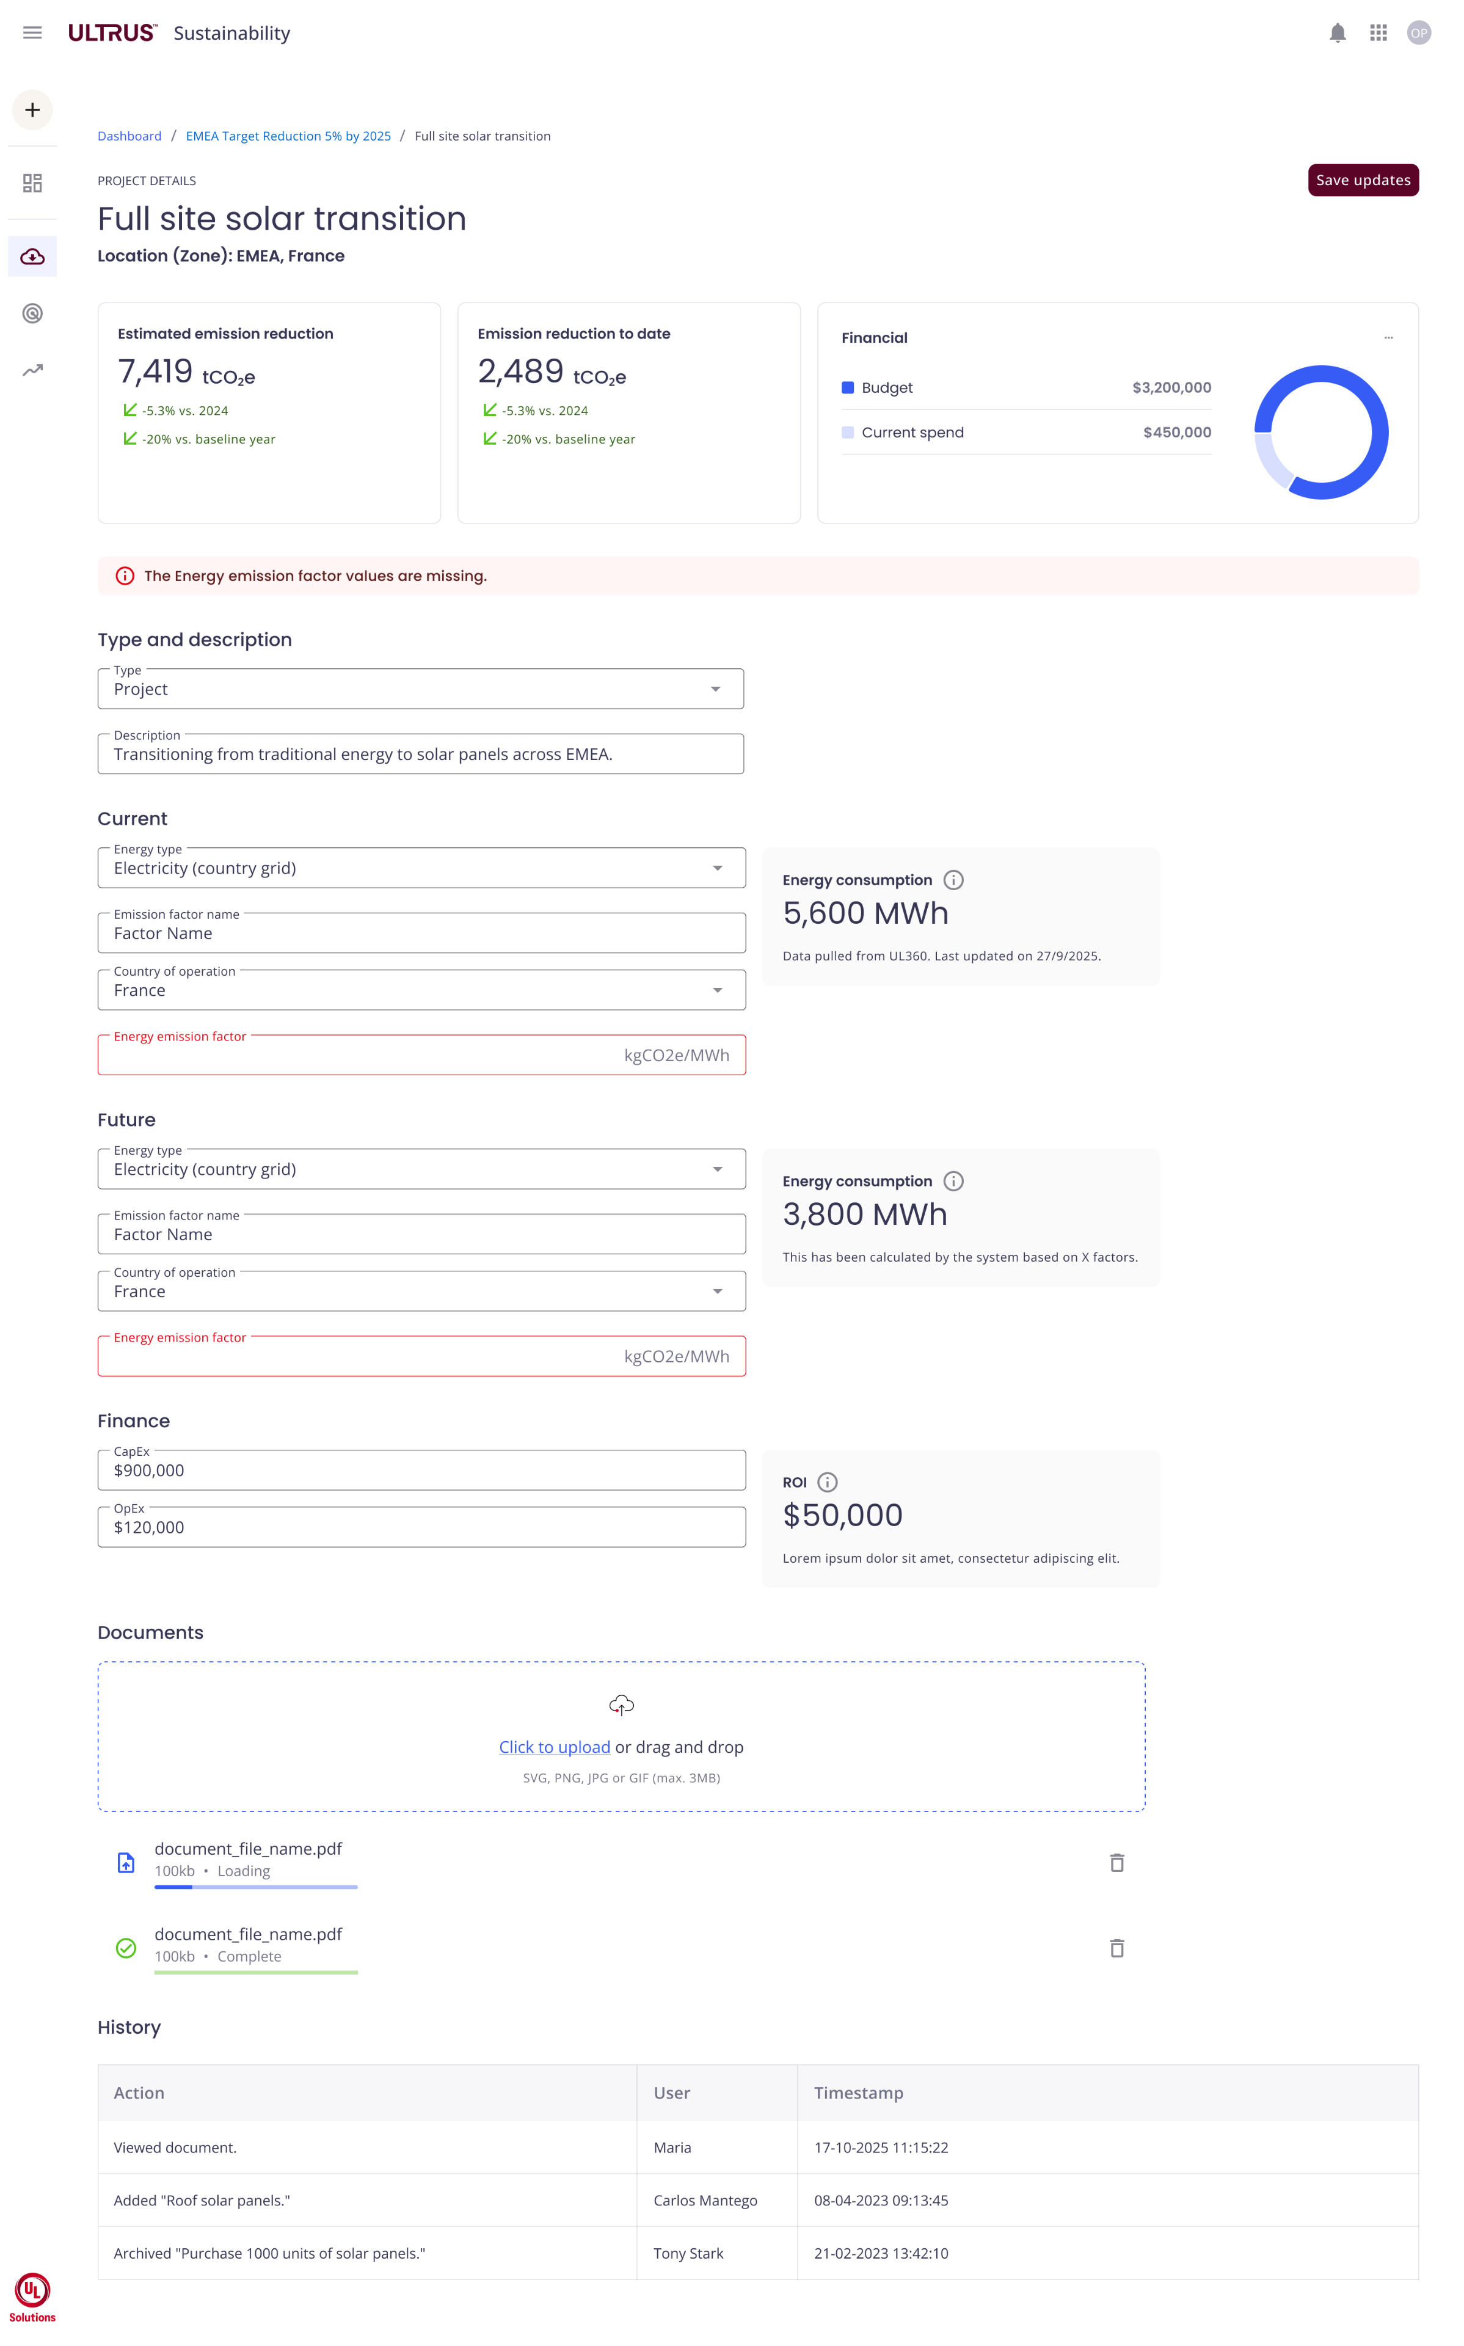This screenshot has width=1464, height=2346.
Task: Click the budget donut chart
Action: click(x=1320, y=433)
